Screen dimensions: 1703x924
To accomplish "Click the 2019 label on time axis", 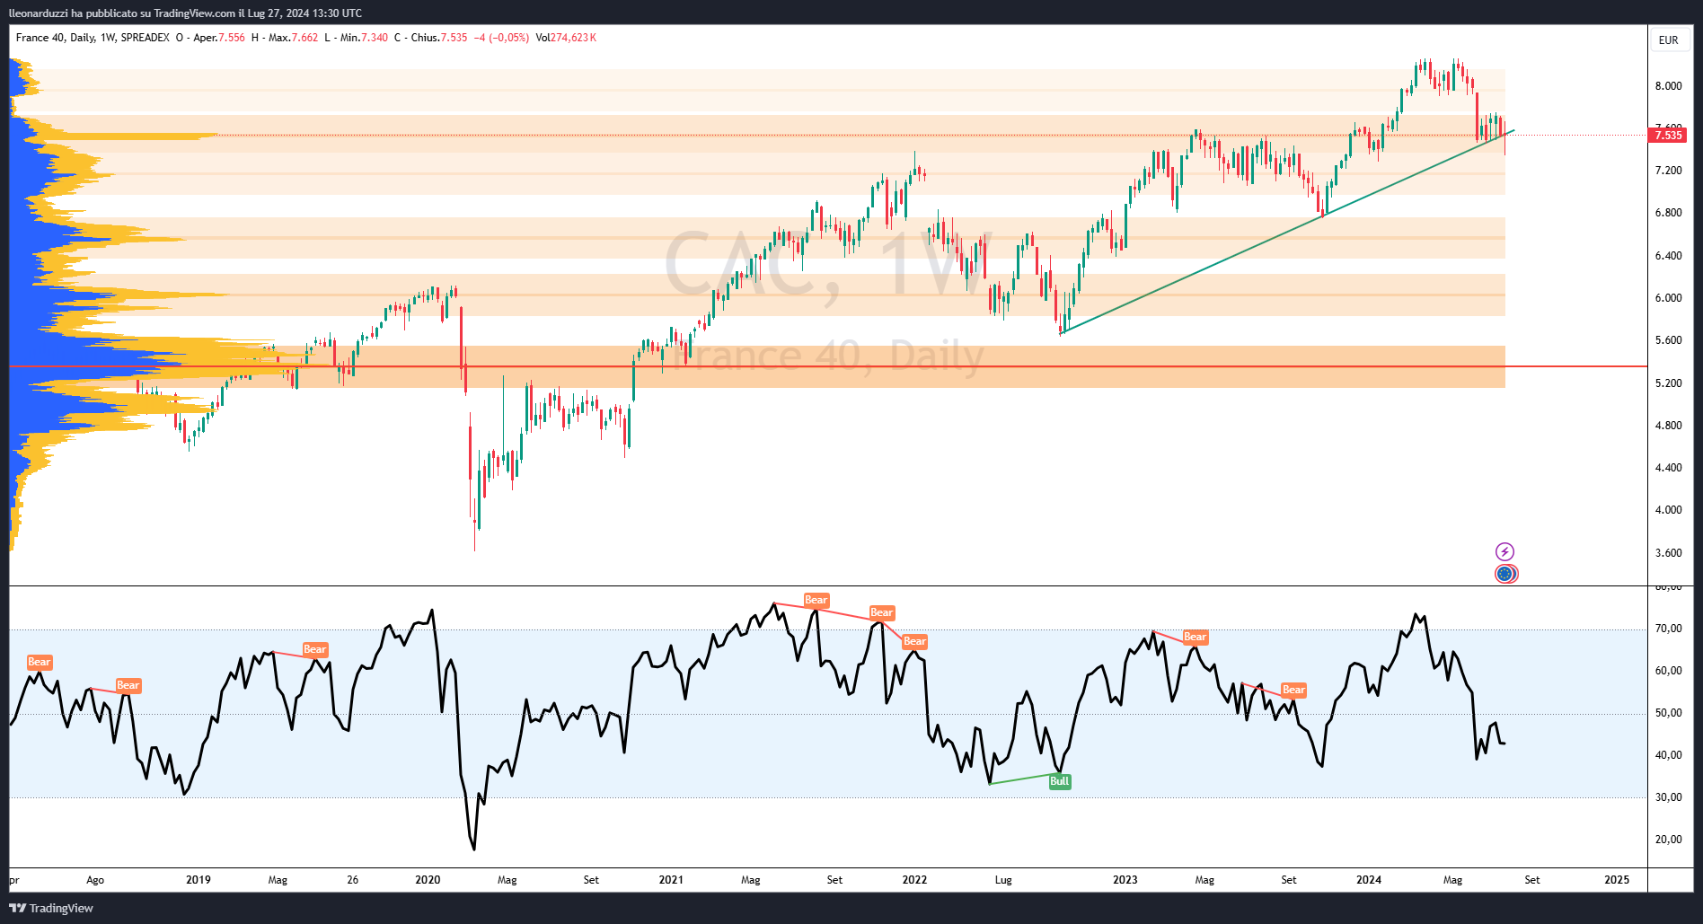I will click(x=199, y=880).
